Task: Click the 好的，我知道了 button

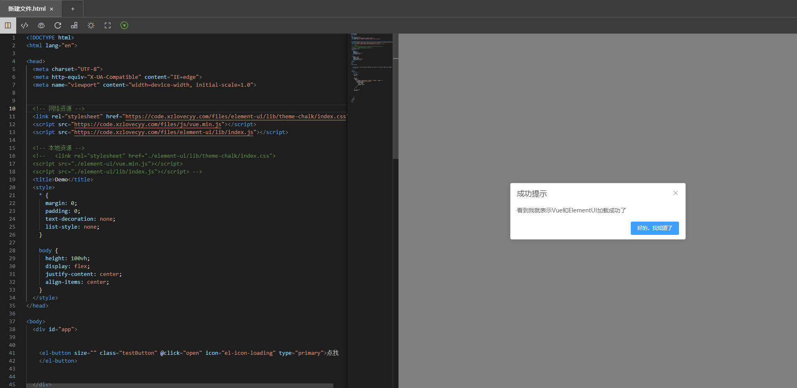Action: [x=654, y=228]
